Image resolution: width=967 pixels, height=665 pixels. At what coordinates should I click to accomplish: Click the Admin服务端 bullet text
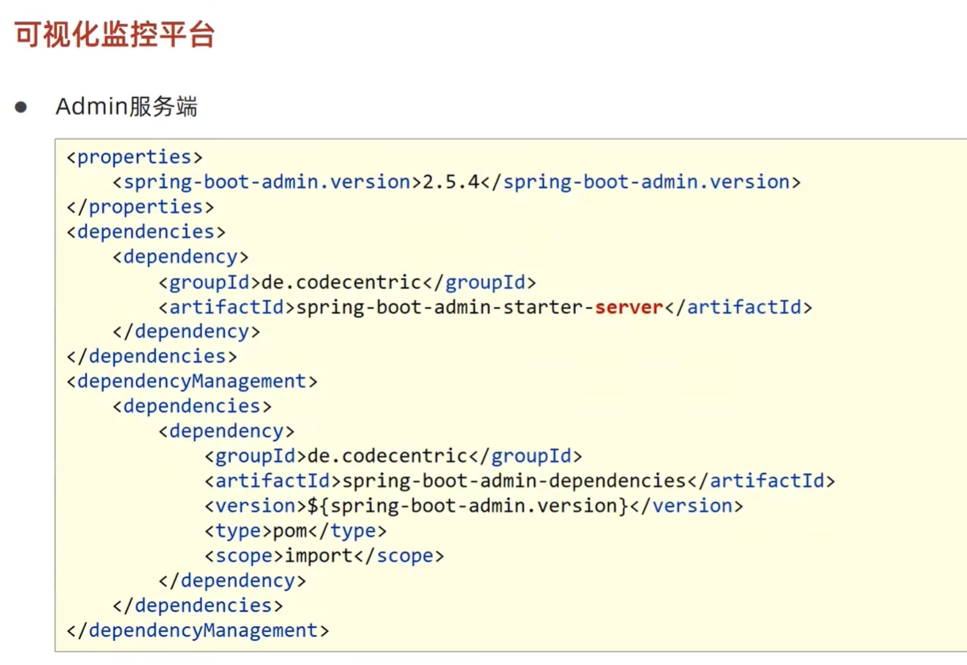click(x=126, y=107)
